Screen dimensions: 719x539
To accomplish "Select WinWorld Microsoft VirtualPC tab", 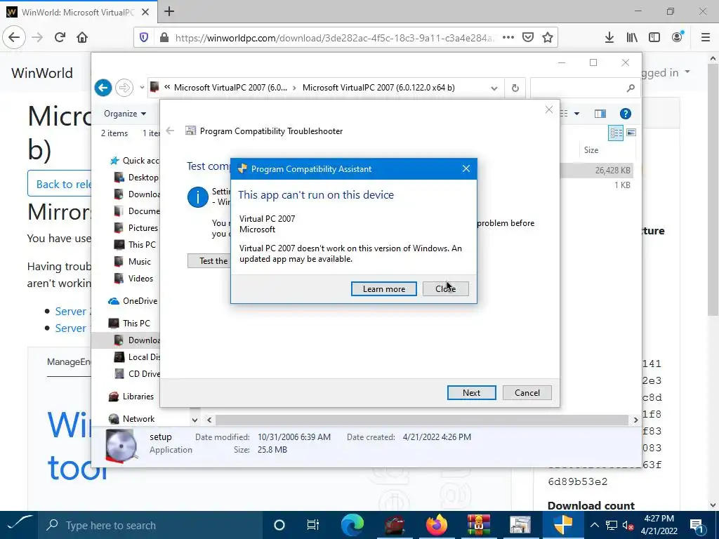I will (x=78, y=12).
